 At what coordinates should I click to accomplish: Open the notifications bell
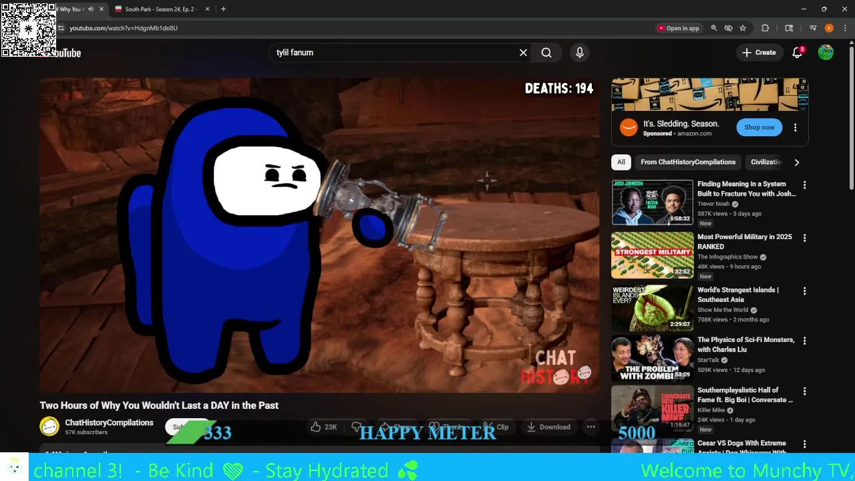coord(797,53)
